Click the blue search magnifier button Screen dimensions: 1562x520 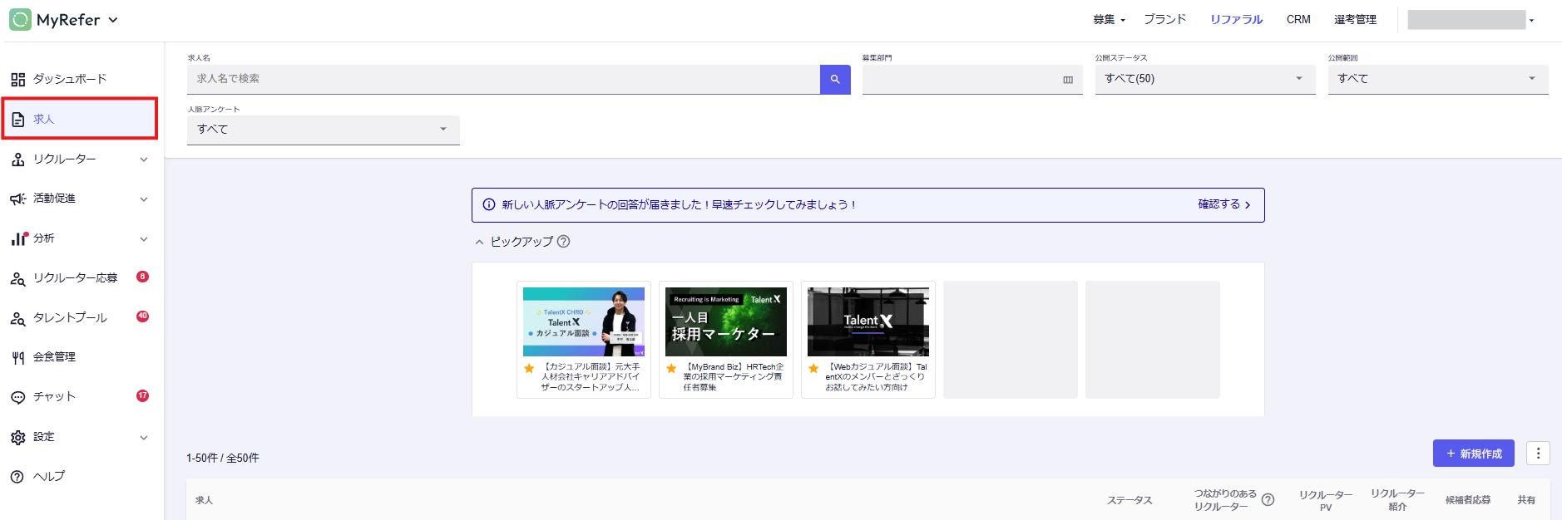[x=835, y=80]
